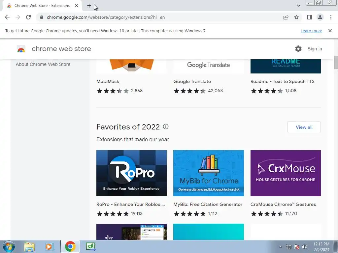338x253 pixels.
Task: Open Readme text-to-speech banner image
Action: tap(286, 66)
